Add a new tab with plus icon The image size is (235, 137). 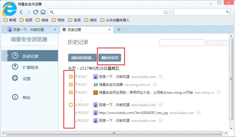click(119, 30)
